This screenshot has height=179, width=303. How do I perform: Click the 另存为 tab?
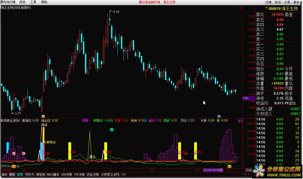tap(30, 174)
